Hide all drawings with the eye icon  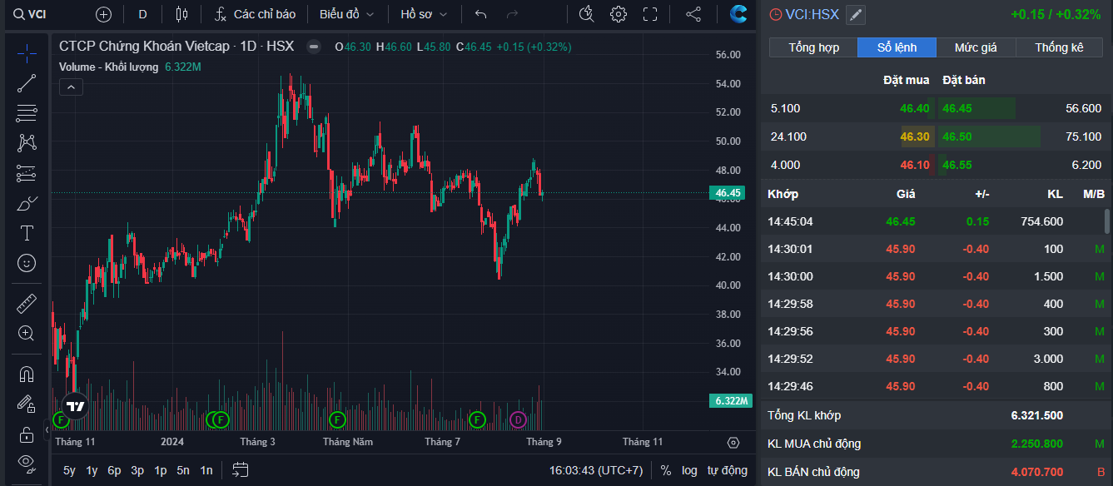click(27, 462)
